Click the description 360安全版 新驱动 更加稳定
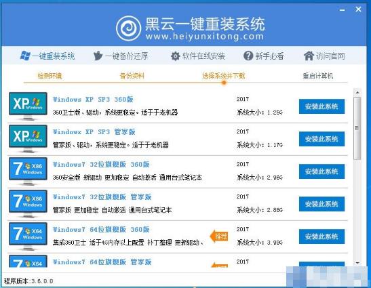This screenshot has height=288, width=371. click(128, 178)
